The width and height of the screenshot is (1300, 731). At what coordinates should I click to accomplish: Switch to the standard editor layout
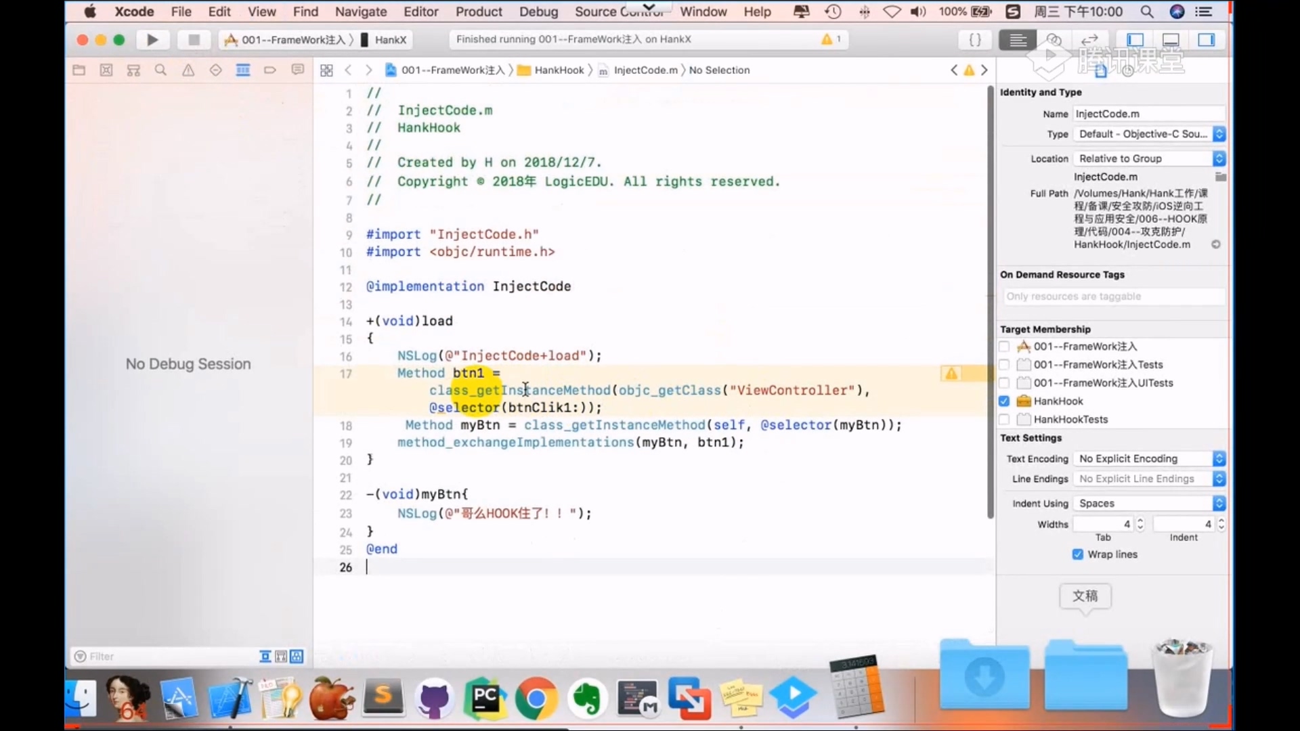(1018, 40)
